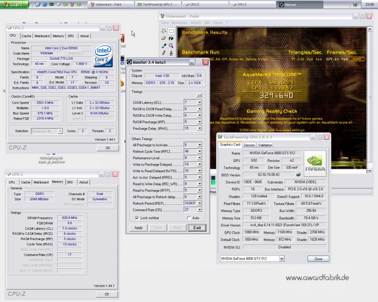
Task: Click OK in the bottom CPU-Z window
Action: pyautogui.click(x=107, y=294)
